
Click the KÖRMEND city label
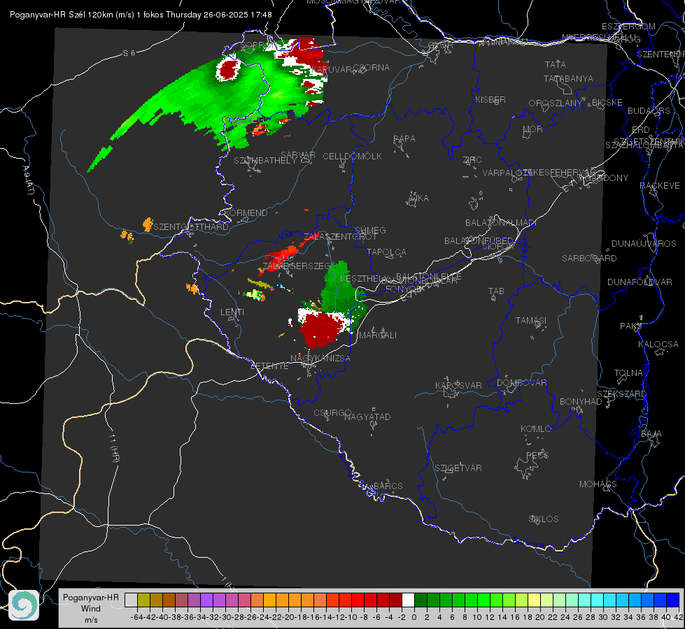point(245,213)
